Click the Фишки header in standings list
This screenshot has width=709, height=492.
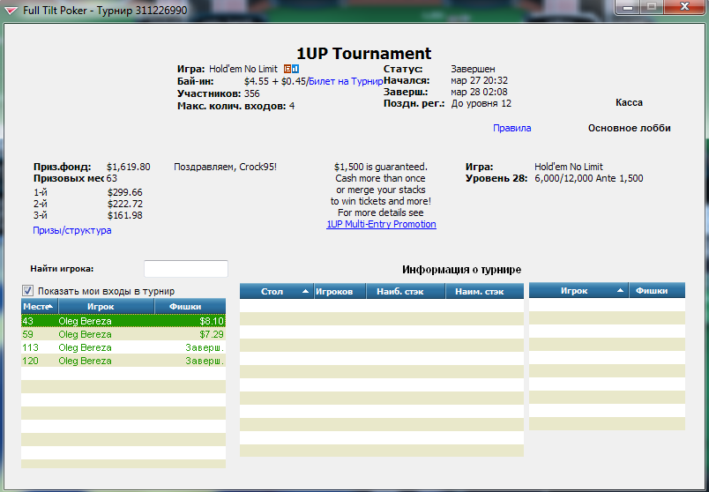coord(190,306)
